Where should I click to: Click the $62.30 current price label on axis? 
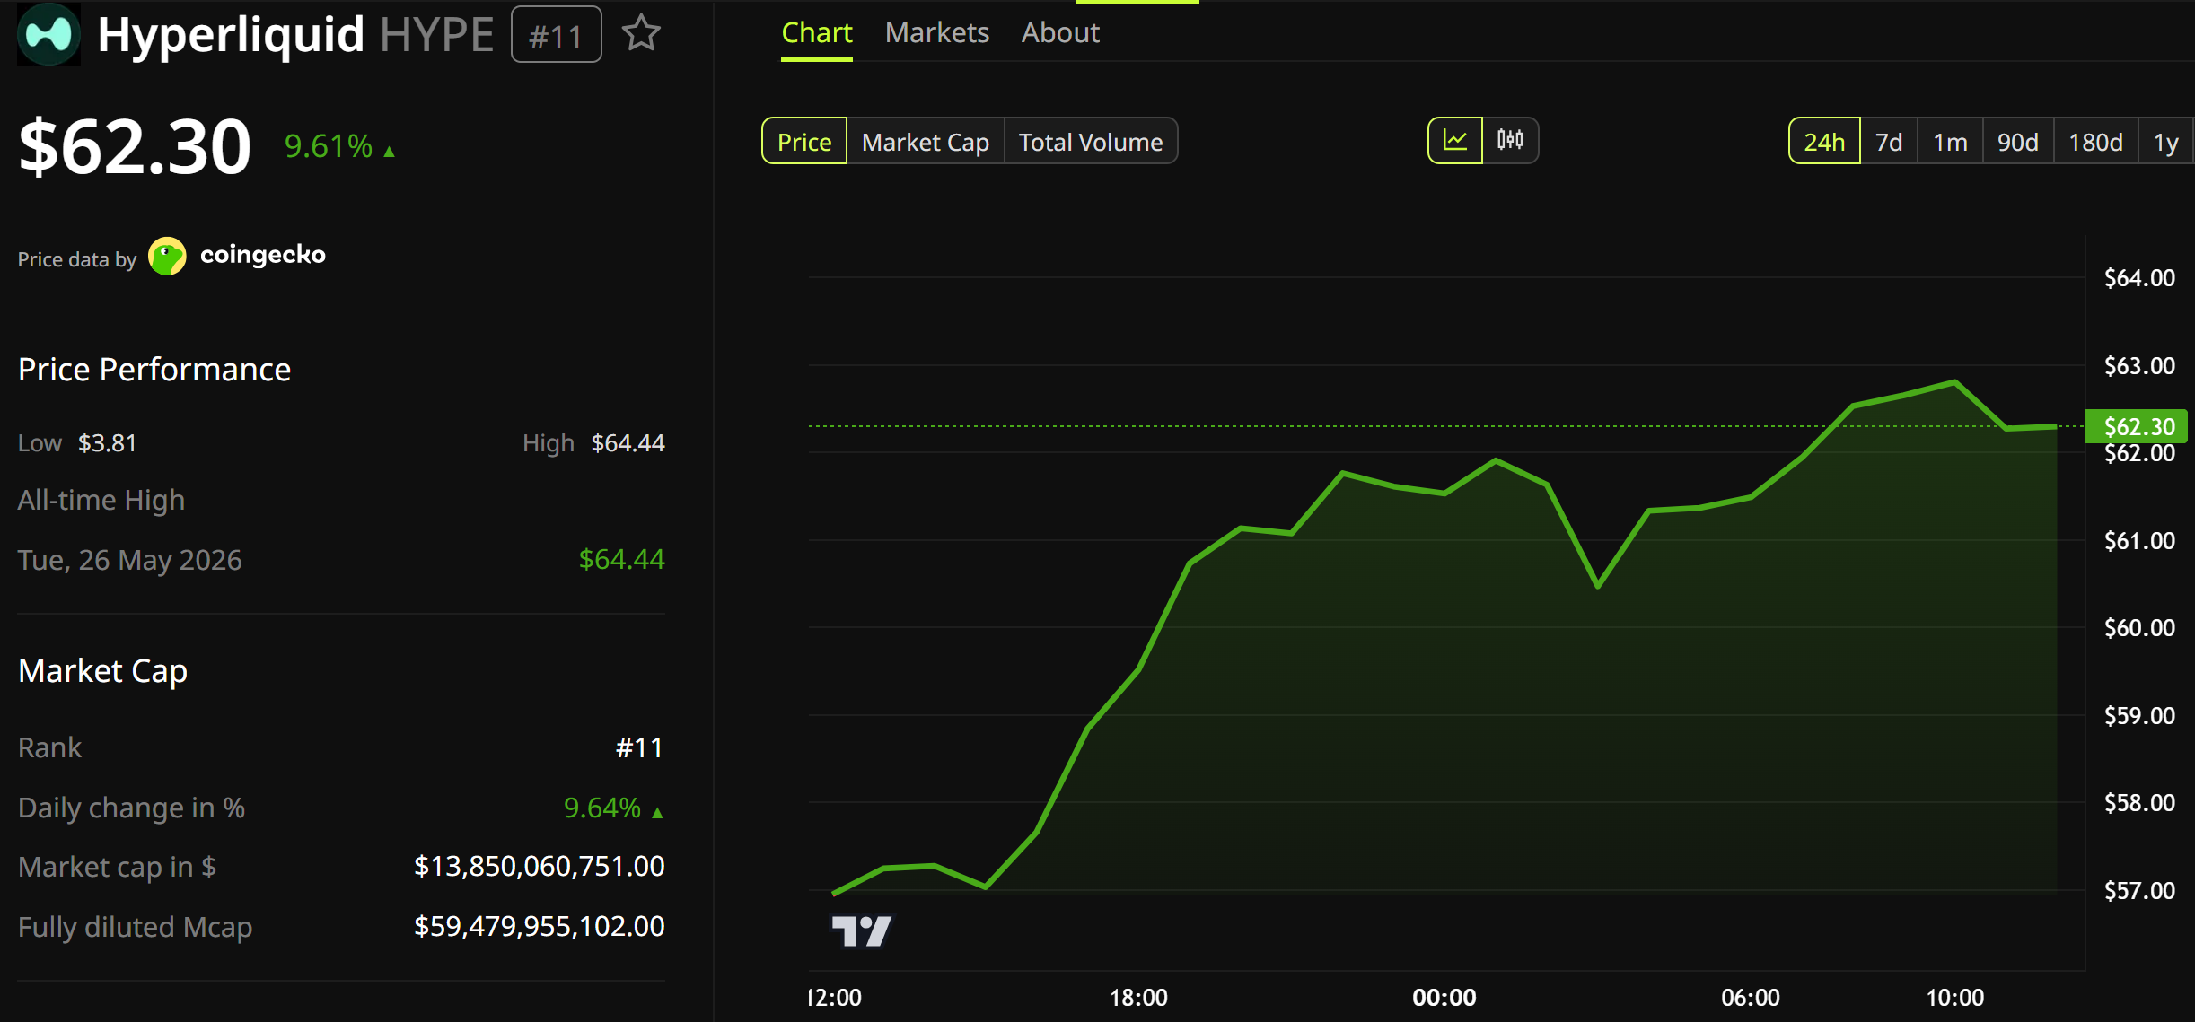pos(2137,426)
